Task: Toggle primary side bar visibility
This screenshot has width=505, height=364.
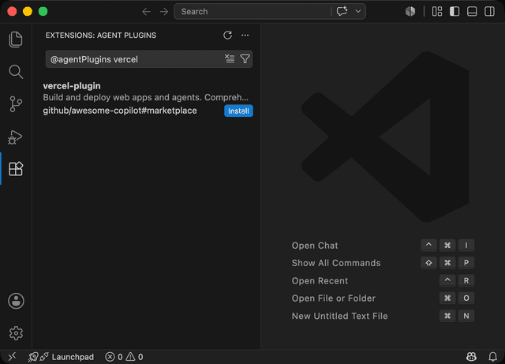Action: coord(454,11)
